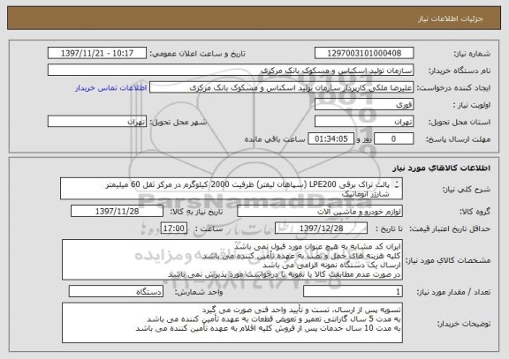Viewport: 509px width, 359px height.
Task: Click the گروه کالا label
Action: click(x=475, y=212)
